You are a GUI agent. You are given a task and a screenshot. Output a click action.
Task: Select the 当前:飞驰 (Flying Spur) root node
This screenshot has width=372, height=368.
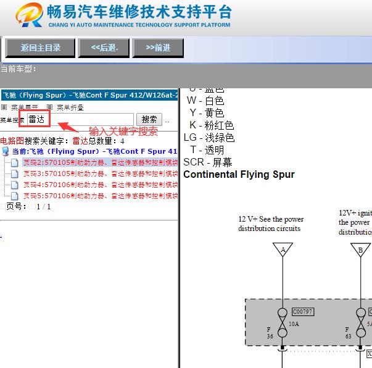pyautogui.click(x=94, y=151)
